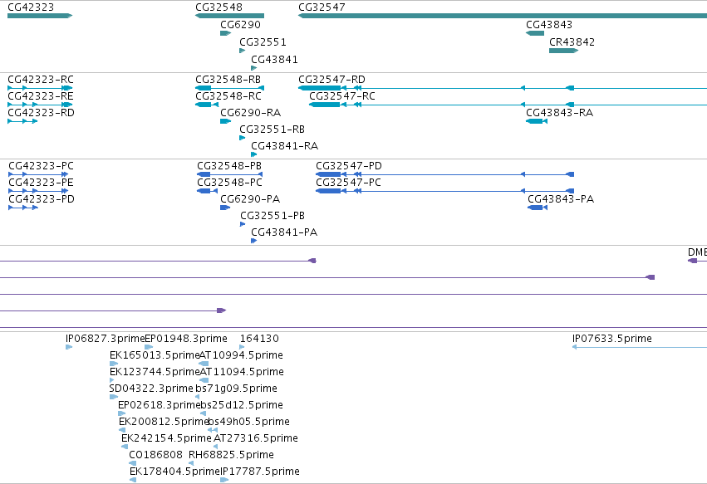Click protein CG42323-PC glyph

(x=38, y=174)
